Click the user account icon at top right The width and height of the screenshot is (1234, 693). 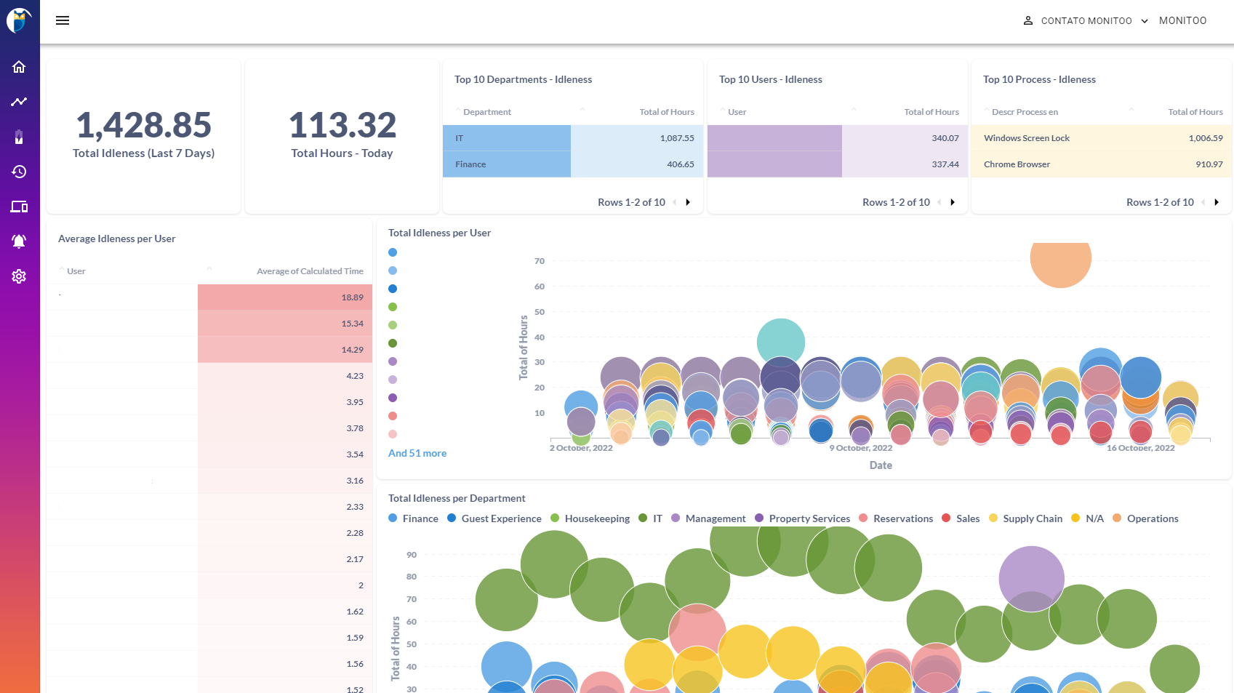coord(1027,20)
